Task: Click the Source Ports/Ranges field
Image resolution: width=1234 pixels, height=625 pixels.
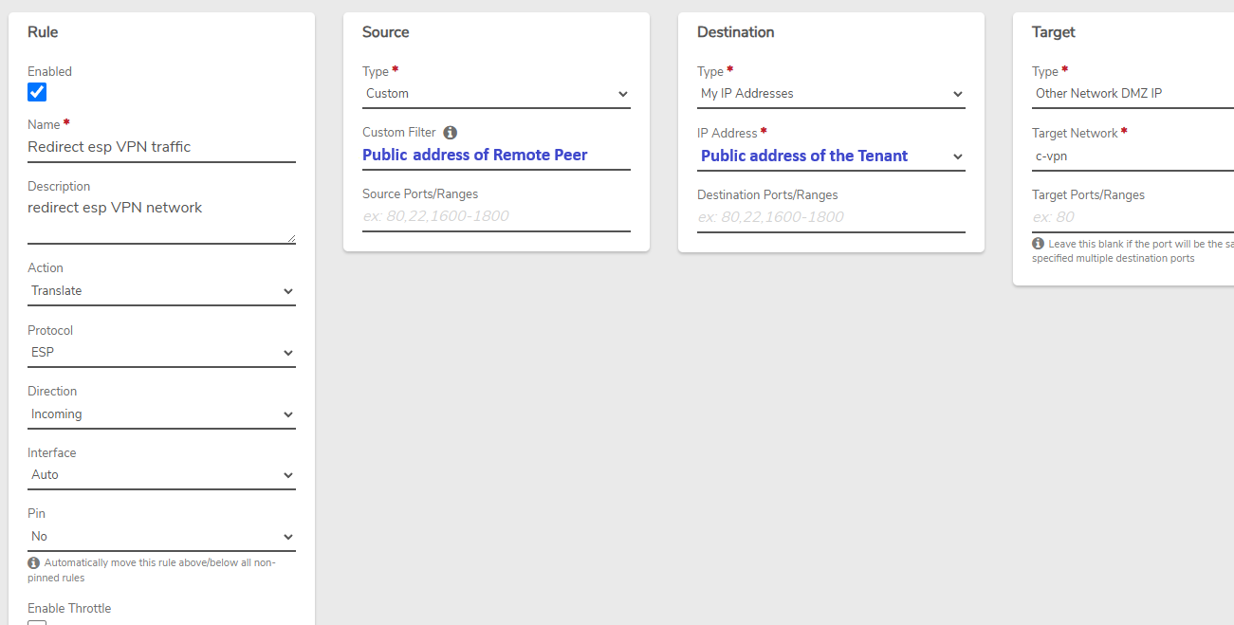Action: coord(496,216)
